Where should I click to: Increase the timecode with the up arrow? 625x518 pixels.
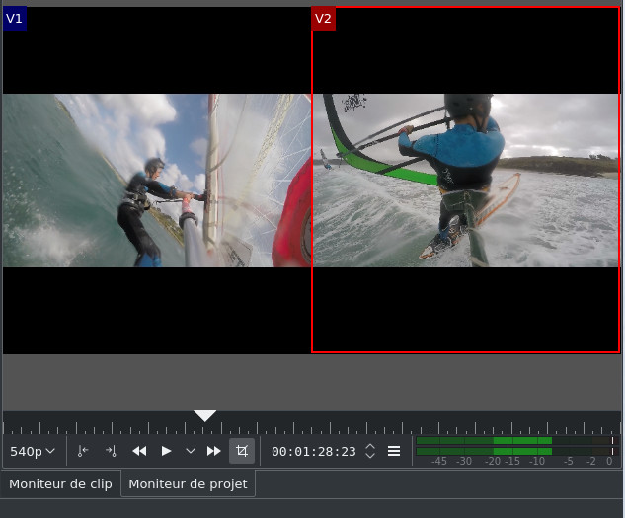(x=370, y=446)
